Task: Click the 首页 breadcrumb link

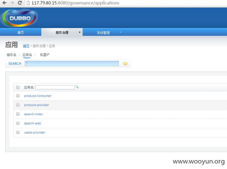Action: 26,46
